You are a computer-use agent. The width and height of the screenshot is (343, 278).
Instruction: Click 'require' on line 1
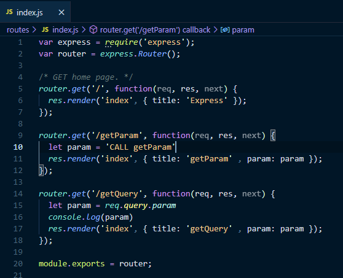(122, 42)
